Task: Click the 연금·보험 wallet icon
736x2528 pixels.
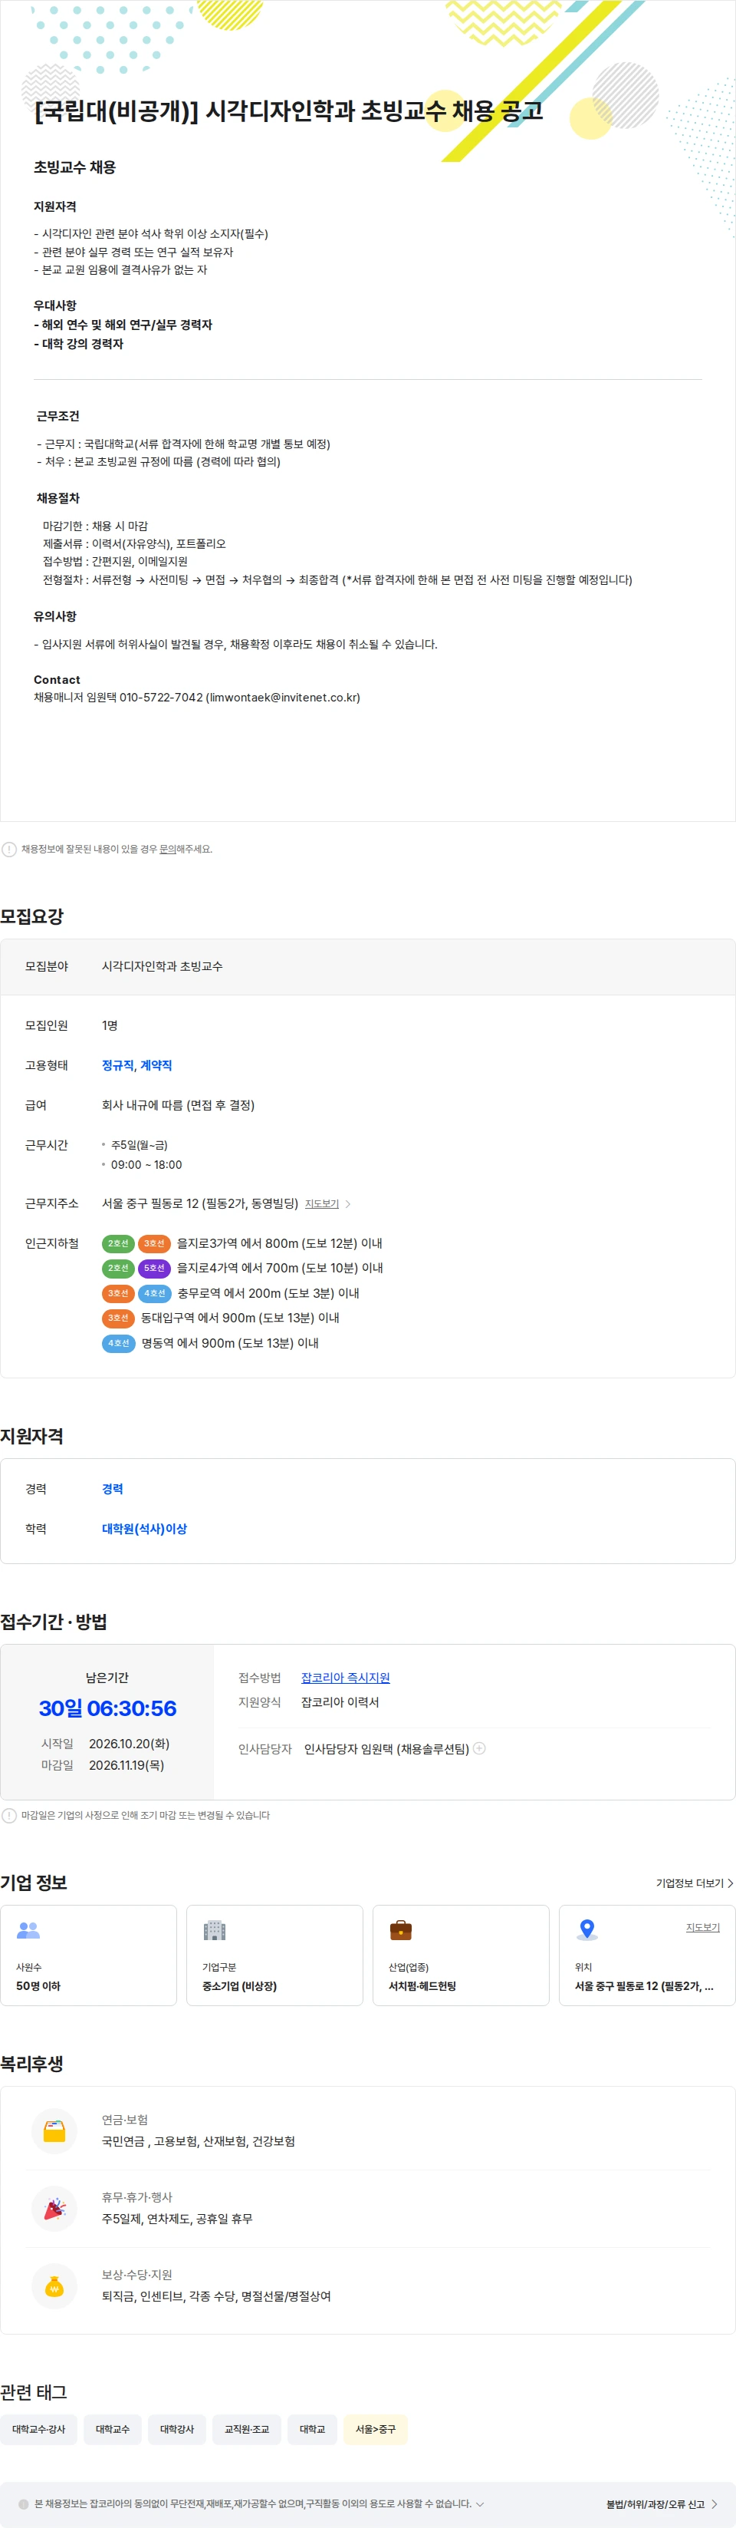Action: pyautogui.click(x=55, y=2130)
